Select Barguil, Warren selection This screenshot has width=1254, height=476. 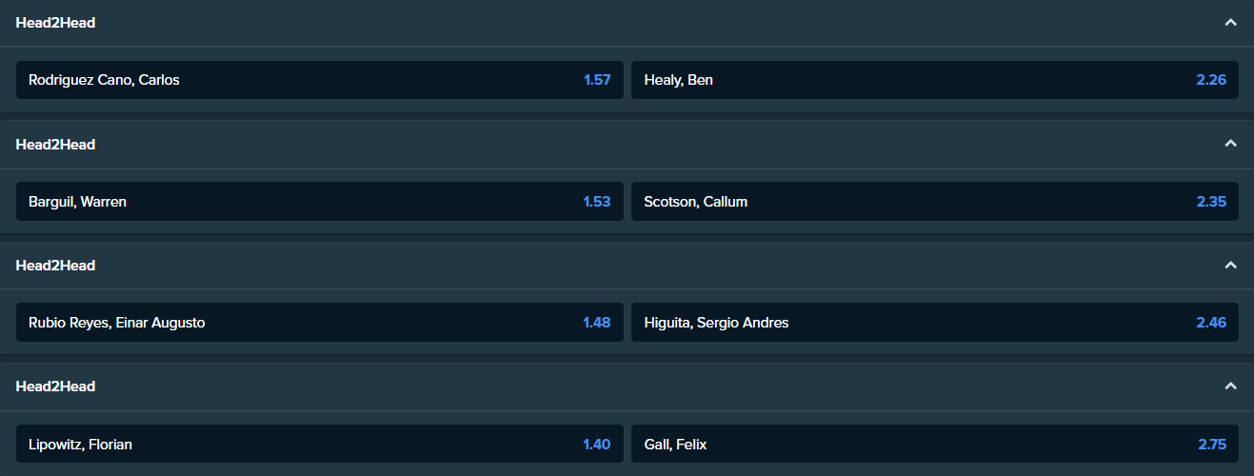point(319,201)
